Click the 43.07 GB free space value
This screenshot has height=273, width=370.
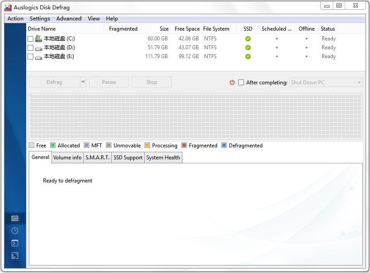[x=189, y=47]
